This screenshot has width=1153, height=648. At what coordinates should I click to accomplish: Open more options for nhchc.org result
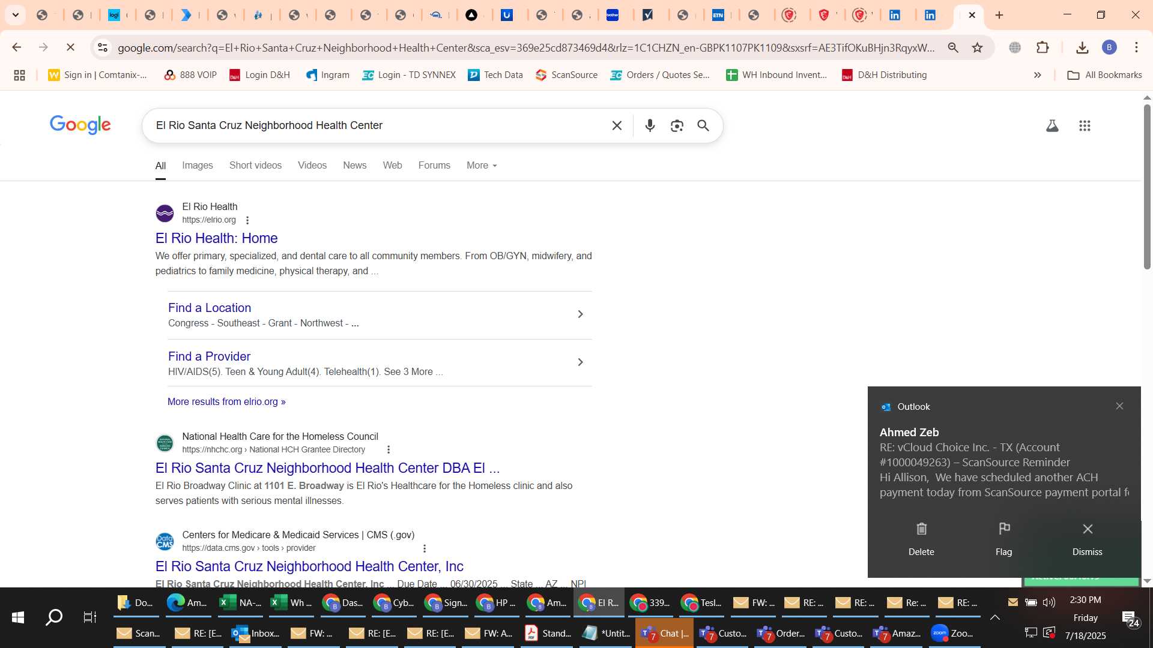click(389, 449)
